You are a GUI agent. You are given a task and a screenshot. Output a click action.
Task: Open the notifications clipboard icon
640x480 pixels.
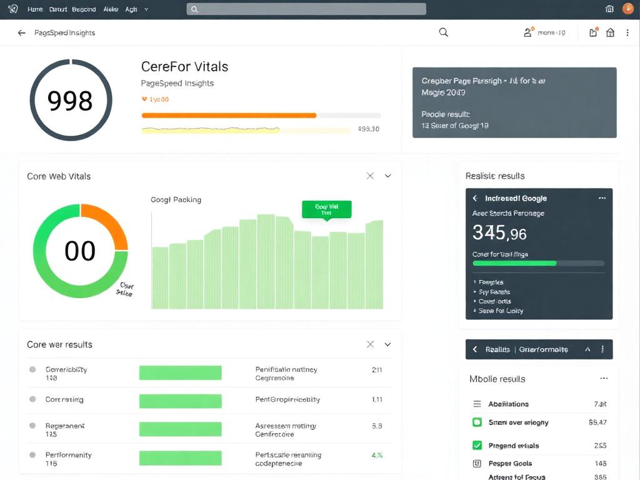594,32
